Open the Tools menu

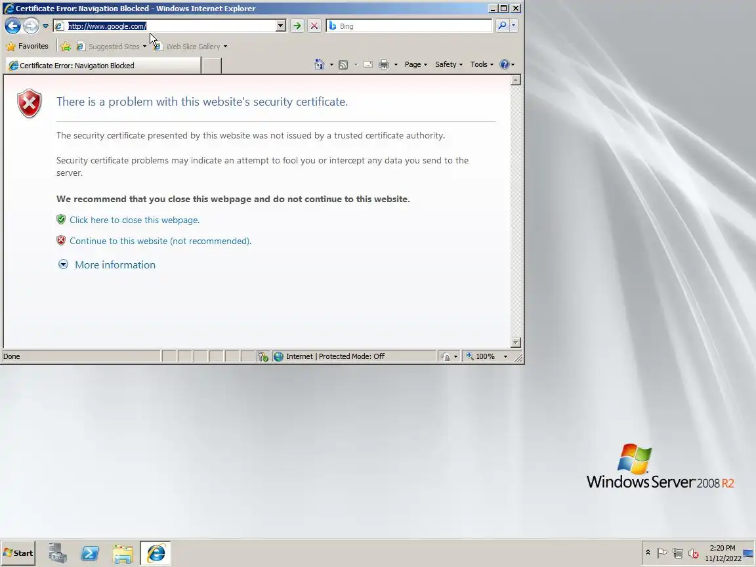(482, 64)
